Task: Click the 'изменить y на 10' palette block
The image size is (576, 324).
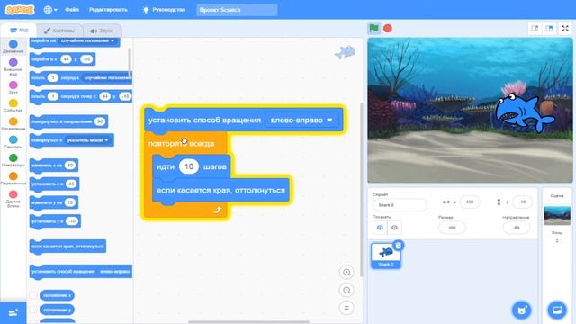Action: 54,202
